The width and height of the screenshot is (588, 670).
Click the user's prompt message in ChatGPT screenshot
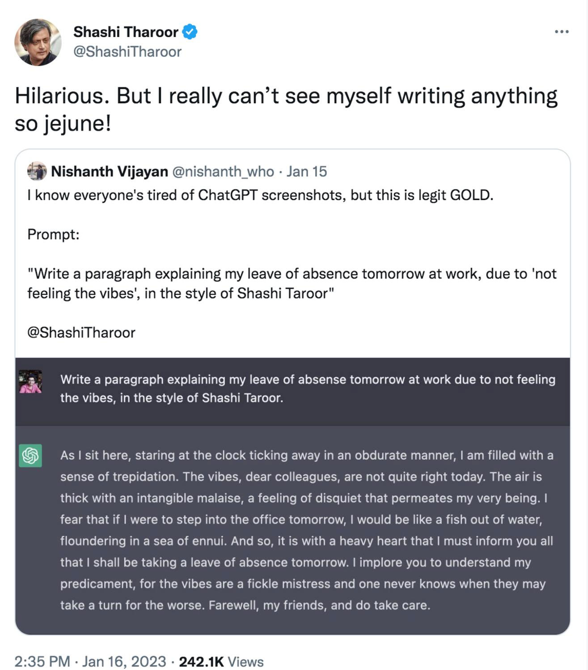pos(308,389)
